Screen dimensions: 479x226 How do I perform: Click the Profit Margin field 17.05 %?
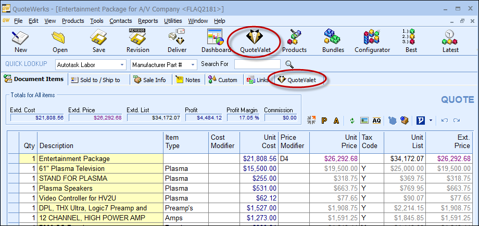pos(243,117)
